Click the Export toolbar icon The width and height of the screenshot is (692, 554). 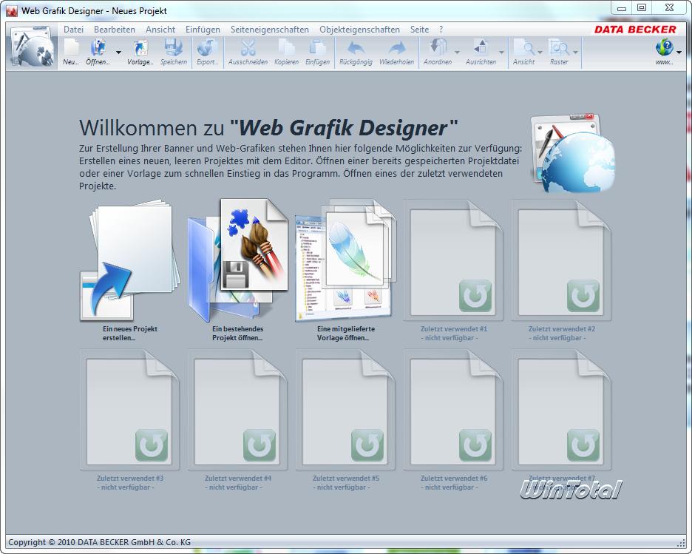tap(207, 47)
